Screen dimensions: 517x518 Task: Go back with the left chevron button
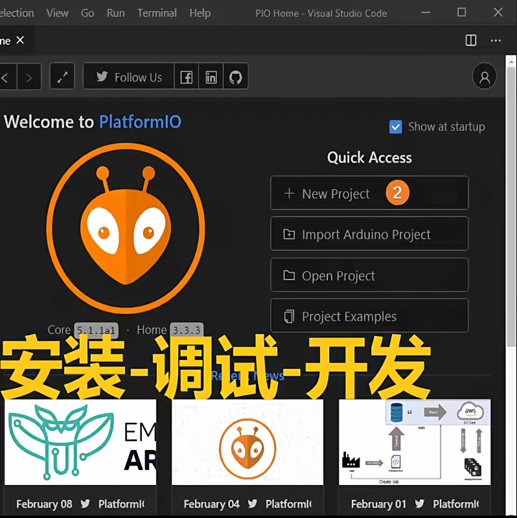click(x=6, y=78)
